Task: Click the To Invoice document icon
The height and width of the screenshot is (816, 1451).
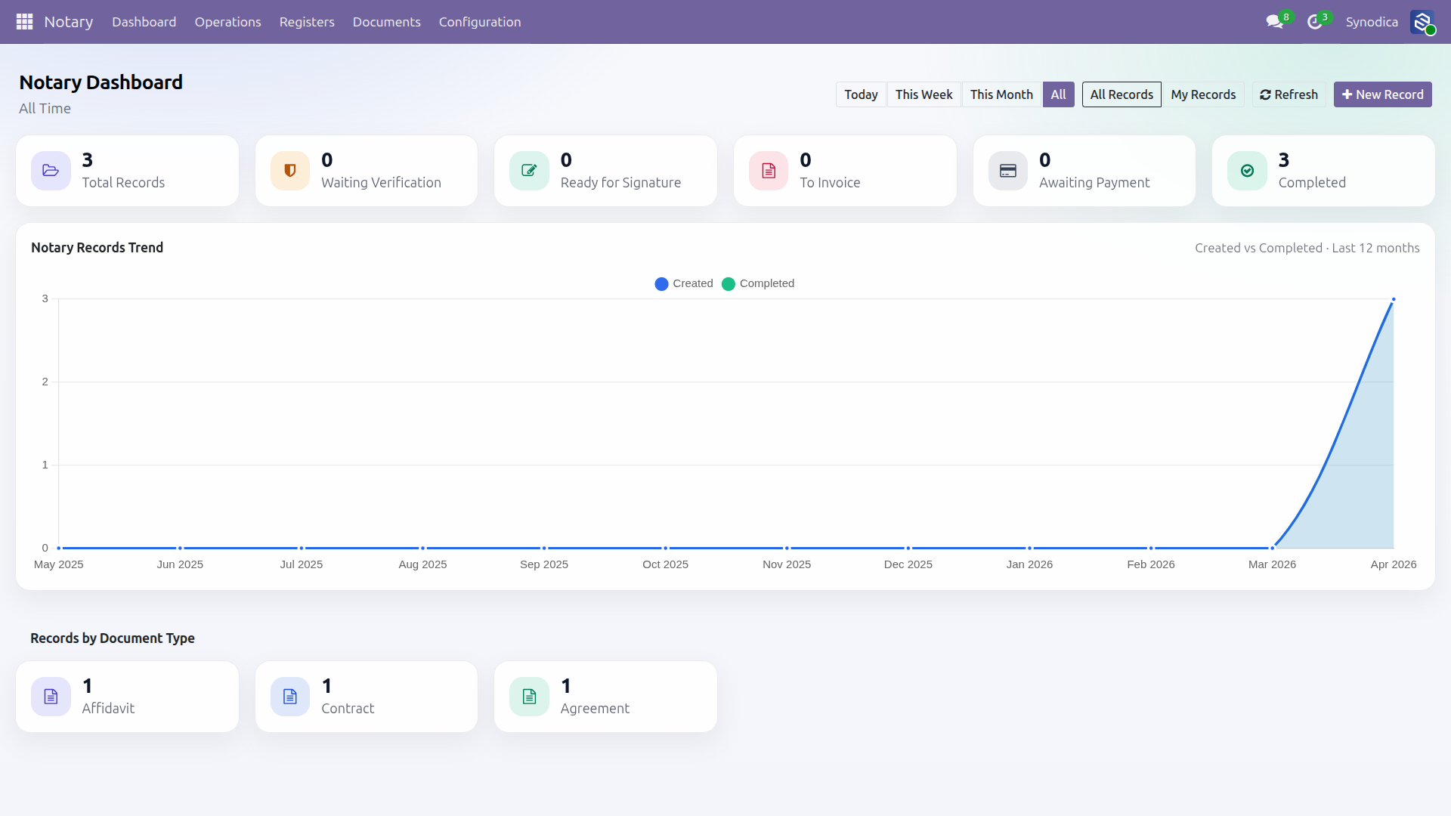Action: click(769, 171)
